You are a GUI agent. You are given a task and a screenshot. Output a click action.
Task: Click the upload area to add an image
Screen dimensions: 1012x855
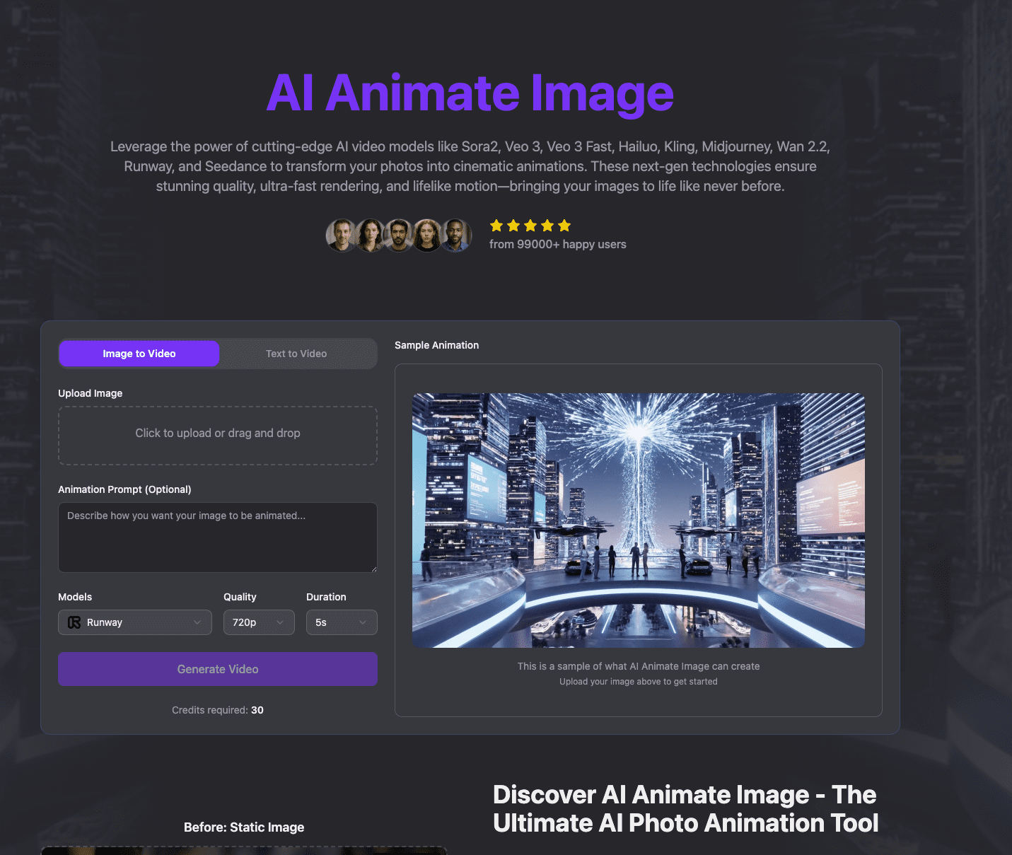pyautogui.click(x=217, y=435)
